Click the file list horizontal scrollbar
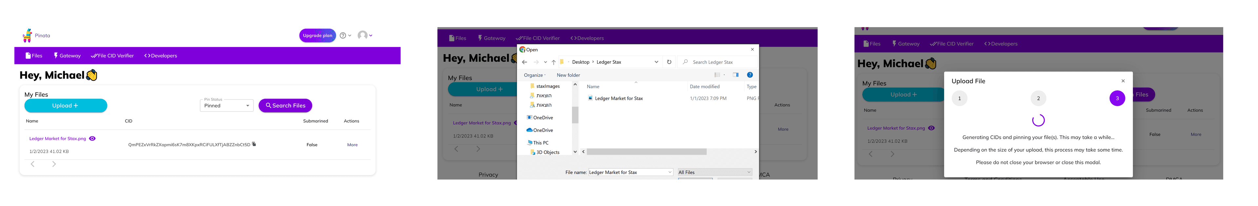 click(x=647, y=152)
